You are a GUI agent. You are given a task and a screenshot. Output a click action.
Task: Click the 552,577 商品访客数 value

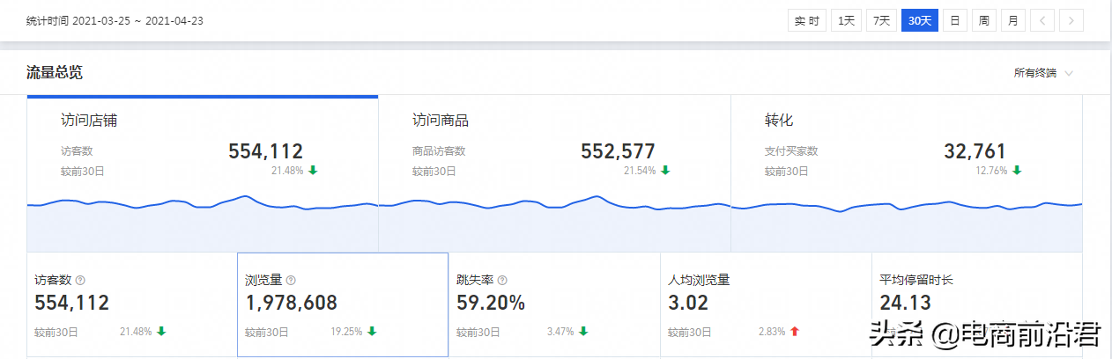[x=618, y=151]
